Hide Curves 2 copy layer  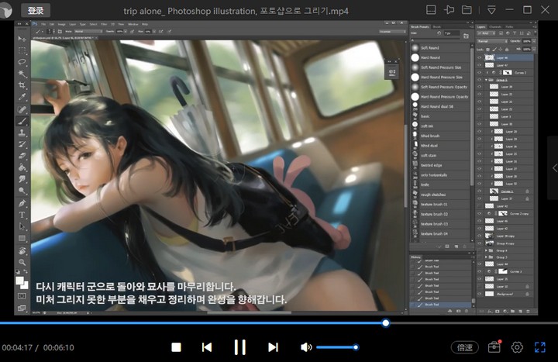point(480,214)
